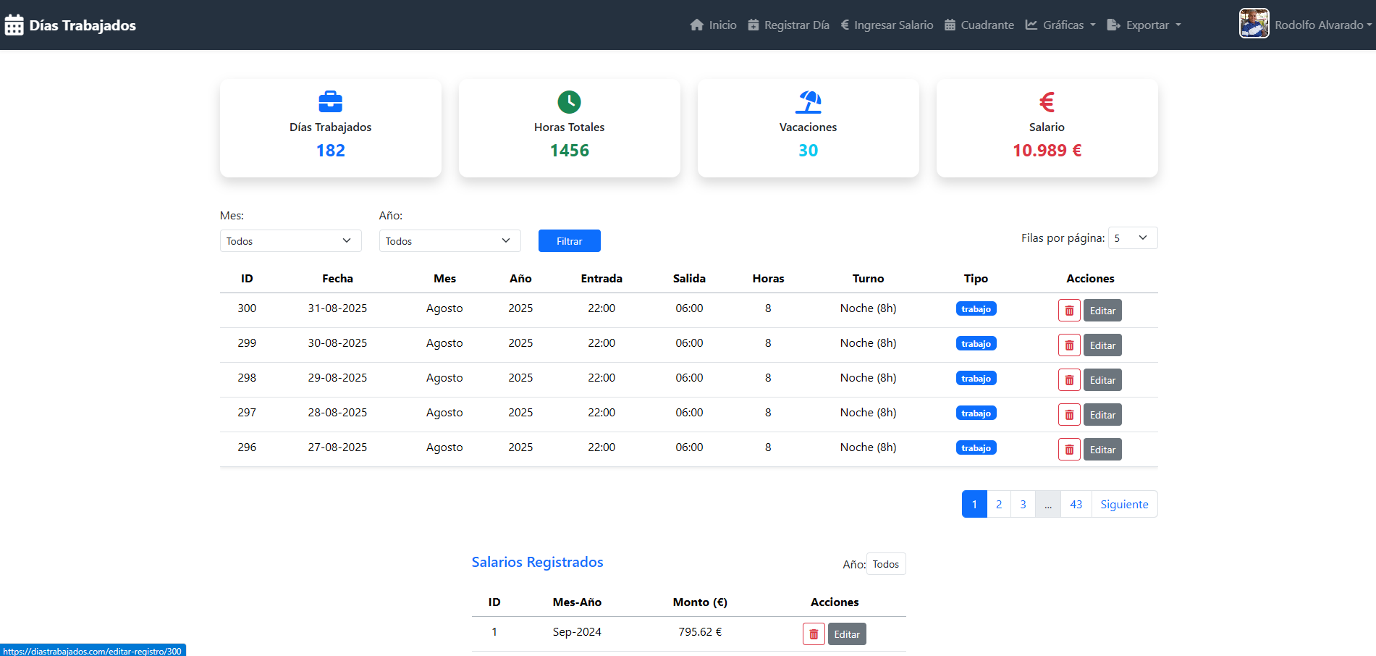Click the trash icon for record 298

pyautogui.click(x=1069, y=380)
